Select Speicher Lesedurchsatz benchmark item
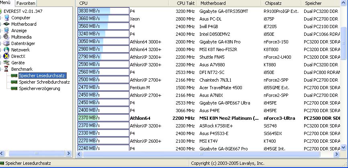 pyautogui.click(x=42, y=76)
